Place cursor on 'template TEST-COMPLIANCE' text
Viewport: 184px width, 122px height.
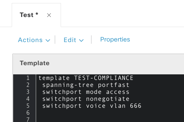(x=86, y=78)
